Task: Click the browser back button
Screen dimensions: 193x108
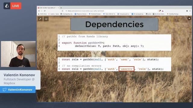Action: (x=39, y=11)
